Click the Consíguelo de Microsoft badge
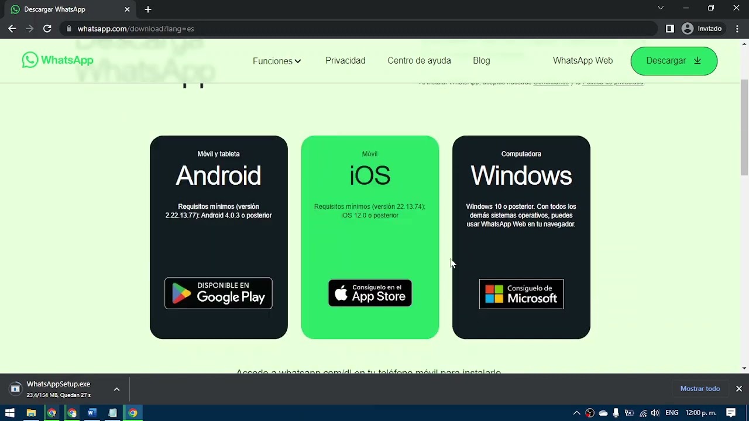749x421 pixels. pos(521,294)
